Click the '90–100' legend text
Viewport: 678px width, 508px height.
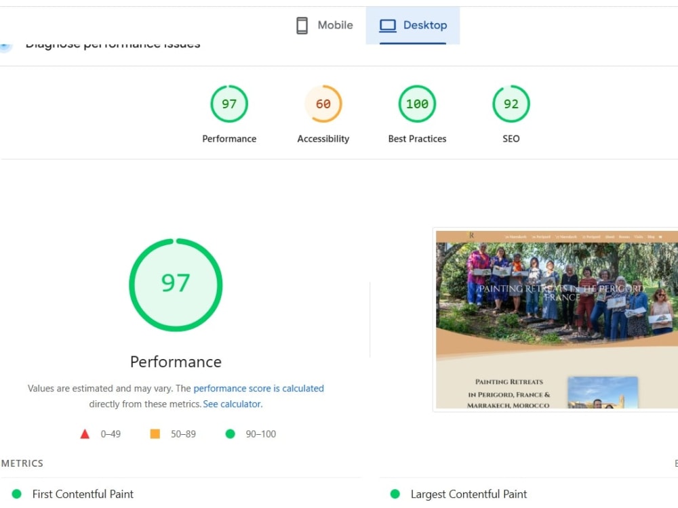(261, 433)
